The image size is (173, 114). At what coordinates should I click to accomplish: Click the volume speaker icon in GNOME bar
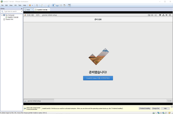point(167,15)
